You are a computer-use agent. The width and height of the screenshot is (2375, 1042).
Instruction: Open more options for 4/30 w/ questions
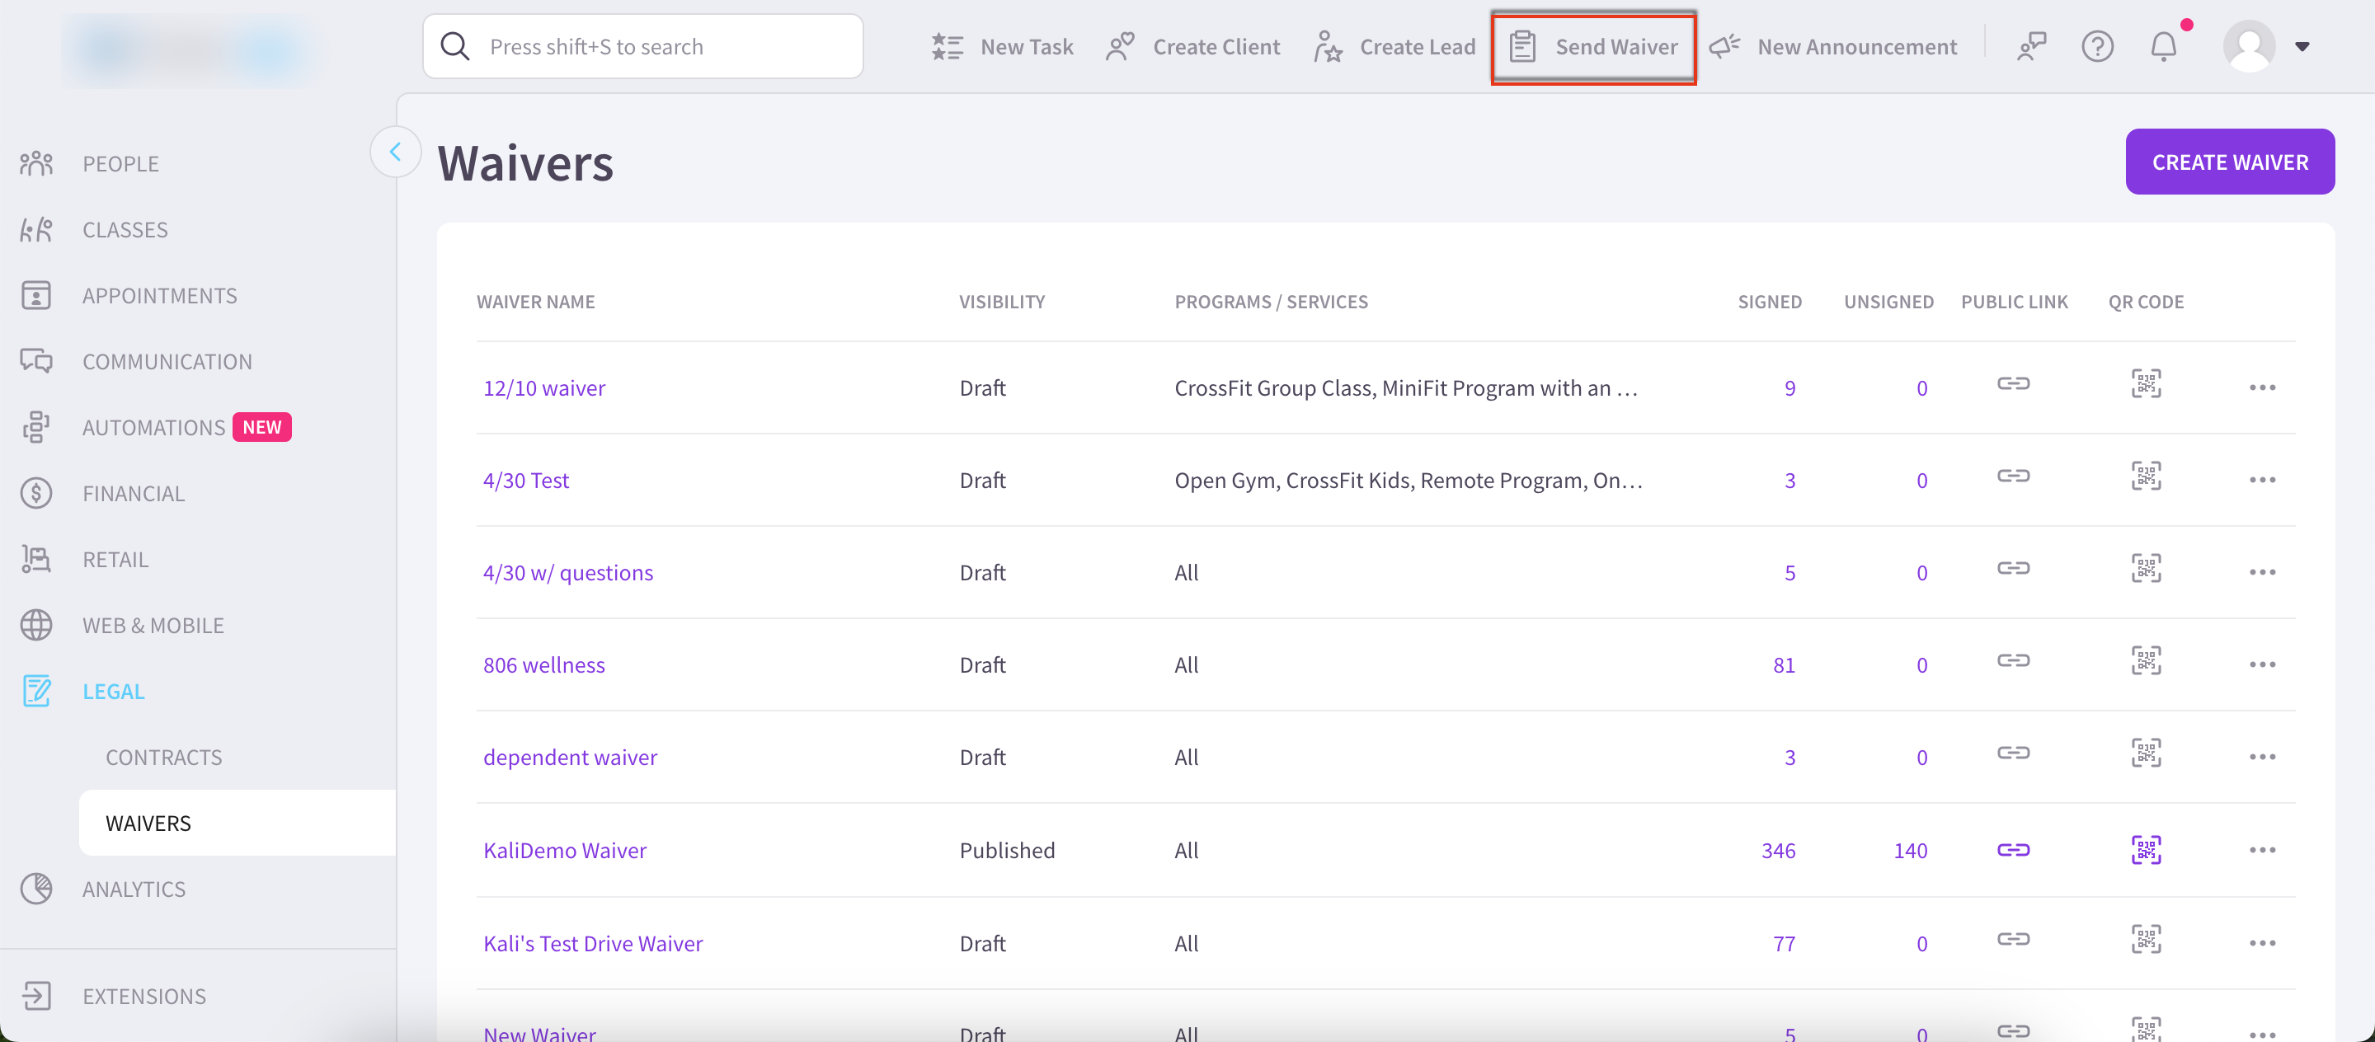[x=2261, y=572]
